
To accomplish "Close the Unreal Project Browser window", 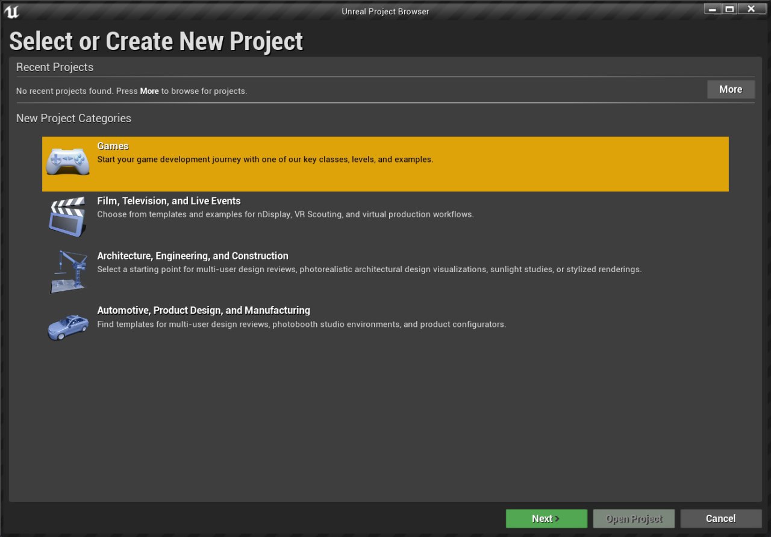I will pos(751,9).
